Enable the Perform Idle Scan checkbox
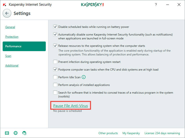Image resolution: width=185 pixels, height=138 pixels. tap(55, 77)
